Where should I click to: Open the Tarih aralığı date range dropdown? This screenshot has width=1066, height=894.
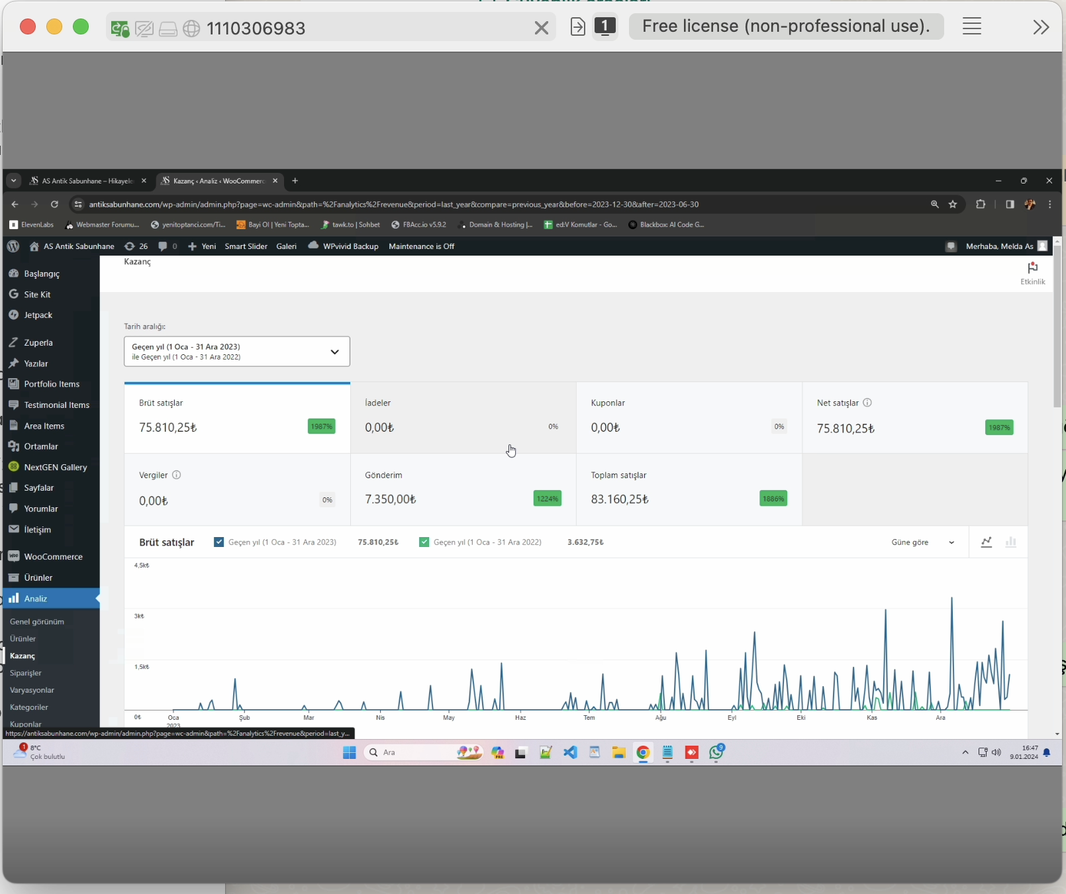coord(237,352)
